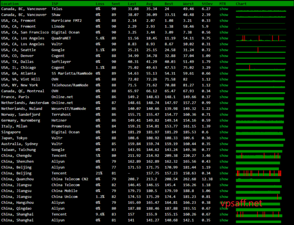This screenshot has height=225, width=294.
Task: Click the MTR column header
Action: tap(222, 4)
